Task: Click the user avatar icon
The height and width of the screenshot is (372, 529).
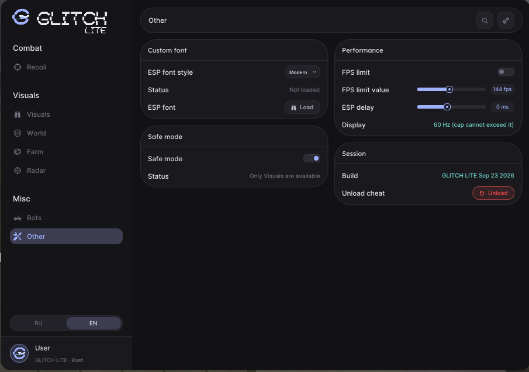Action: pos(19,353)
